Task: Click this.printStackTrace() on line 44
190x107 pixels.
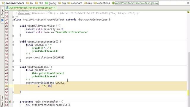Action: 48,73
